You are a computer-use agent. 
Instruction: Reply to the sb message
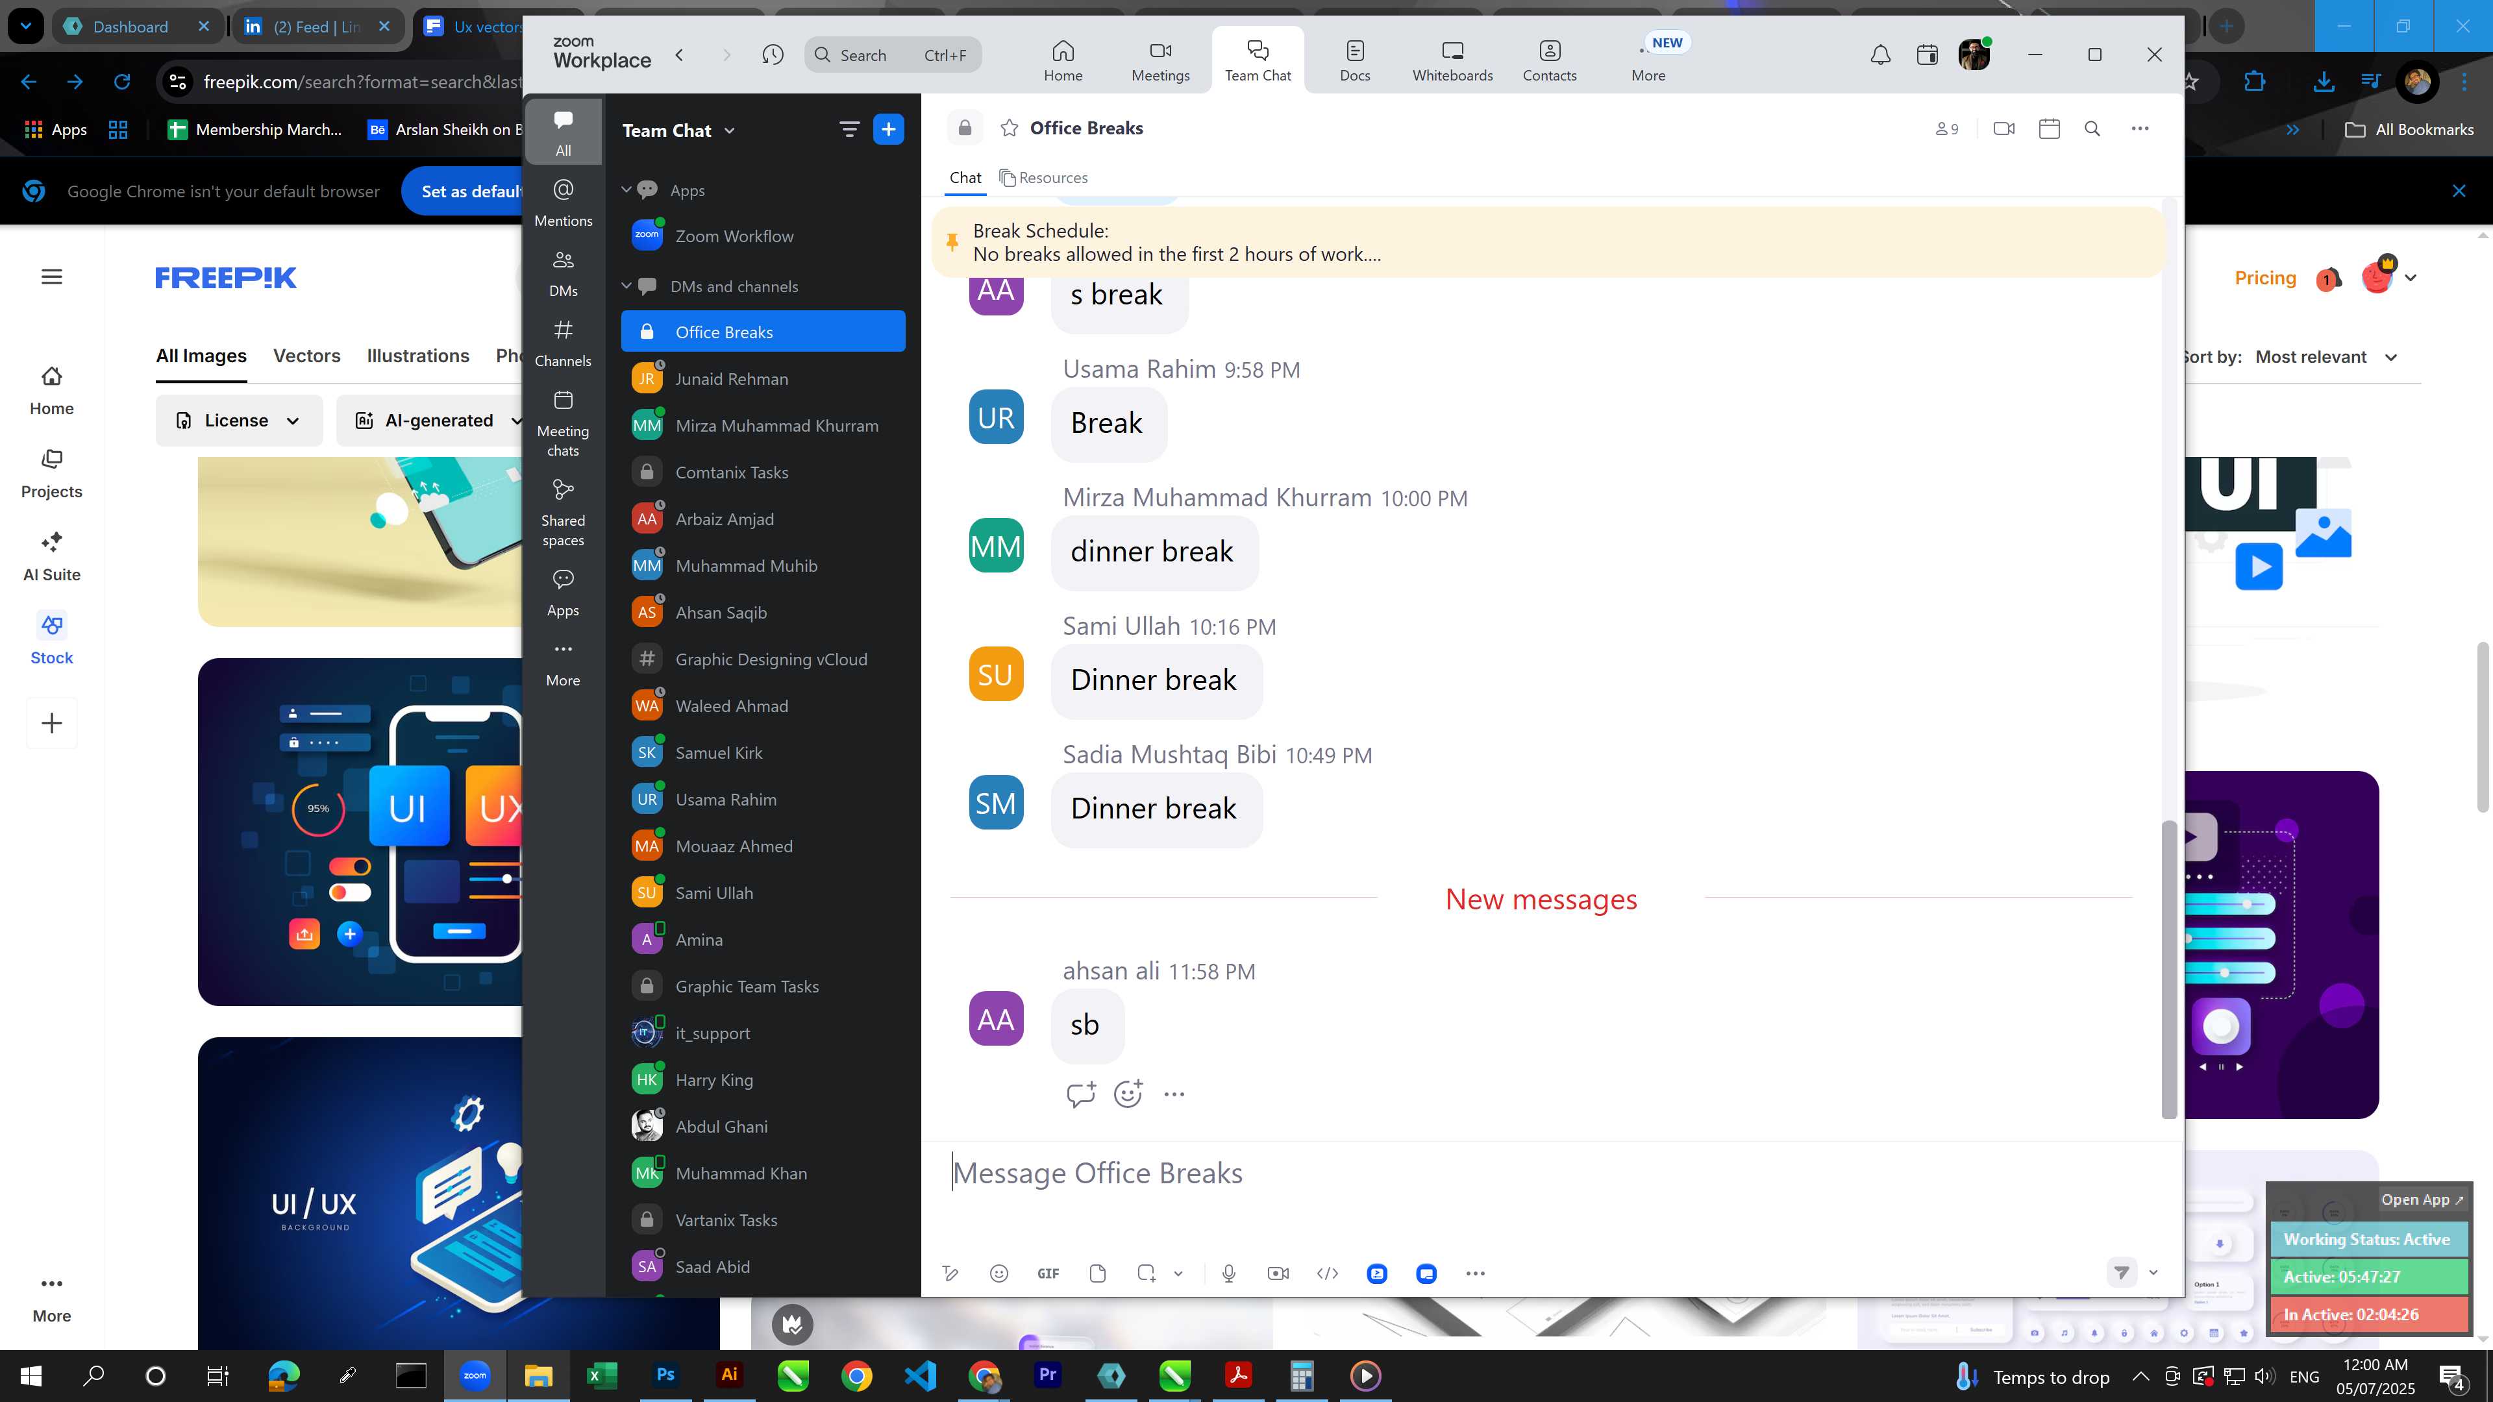[1080, 1094]
